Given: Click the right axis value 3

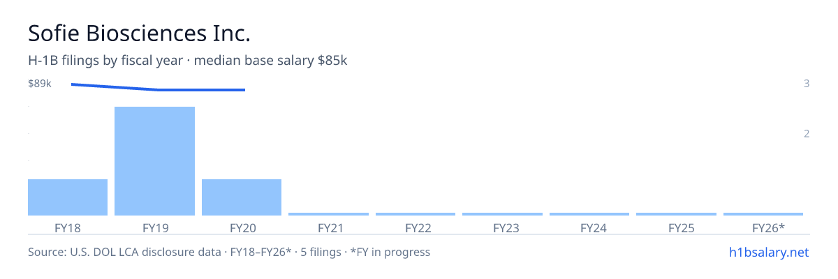Looking at the screenshot, I should (x=807, y=84).
